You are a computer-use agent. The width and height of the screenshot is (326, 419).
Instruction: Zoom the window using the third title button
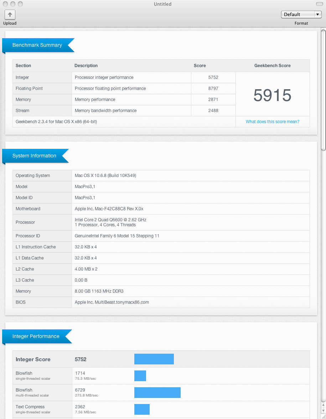pyautogui.click(x=20, y=4)
